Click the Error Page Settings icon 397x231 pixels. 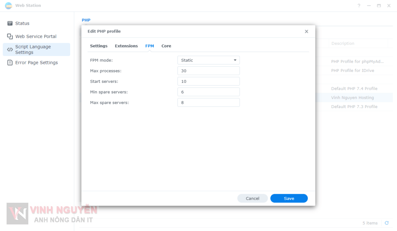(10, 63)
